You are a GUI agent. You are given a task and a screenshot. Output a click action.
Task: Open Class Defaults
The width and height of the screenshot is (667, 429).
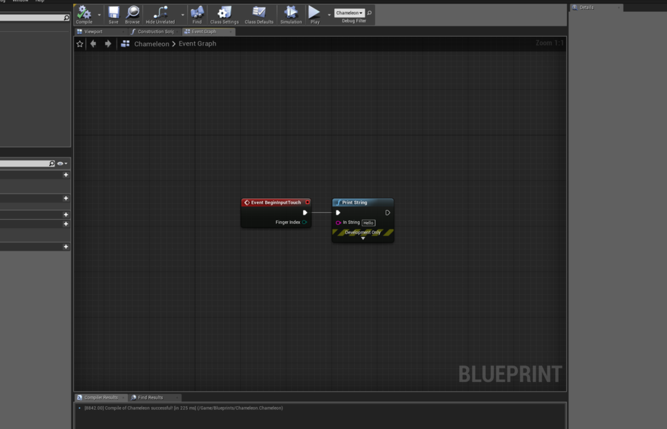[259, 15]
